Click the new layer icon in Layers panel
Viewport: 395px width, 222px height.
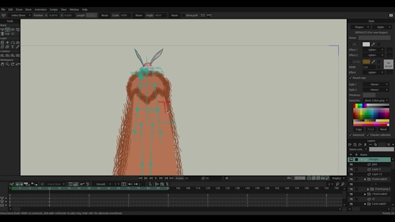pyautogui.click(x=350, y=144)
